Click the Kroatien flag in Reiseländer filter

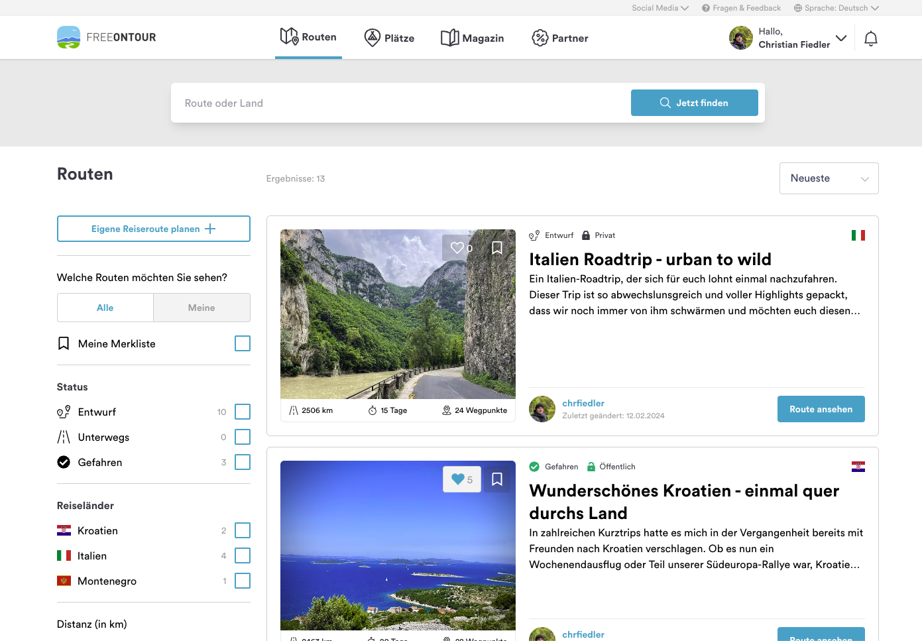coord(64,530)
